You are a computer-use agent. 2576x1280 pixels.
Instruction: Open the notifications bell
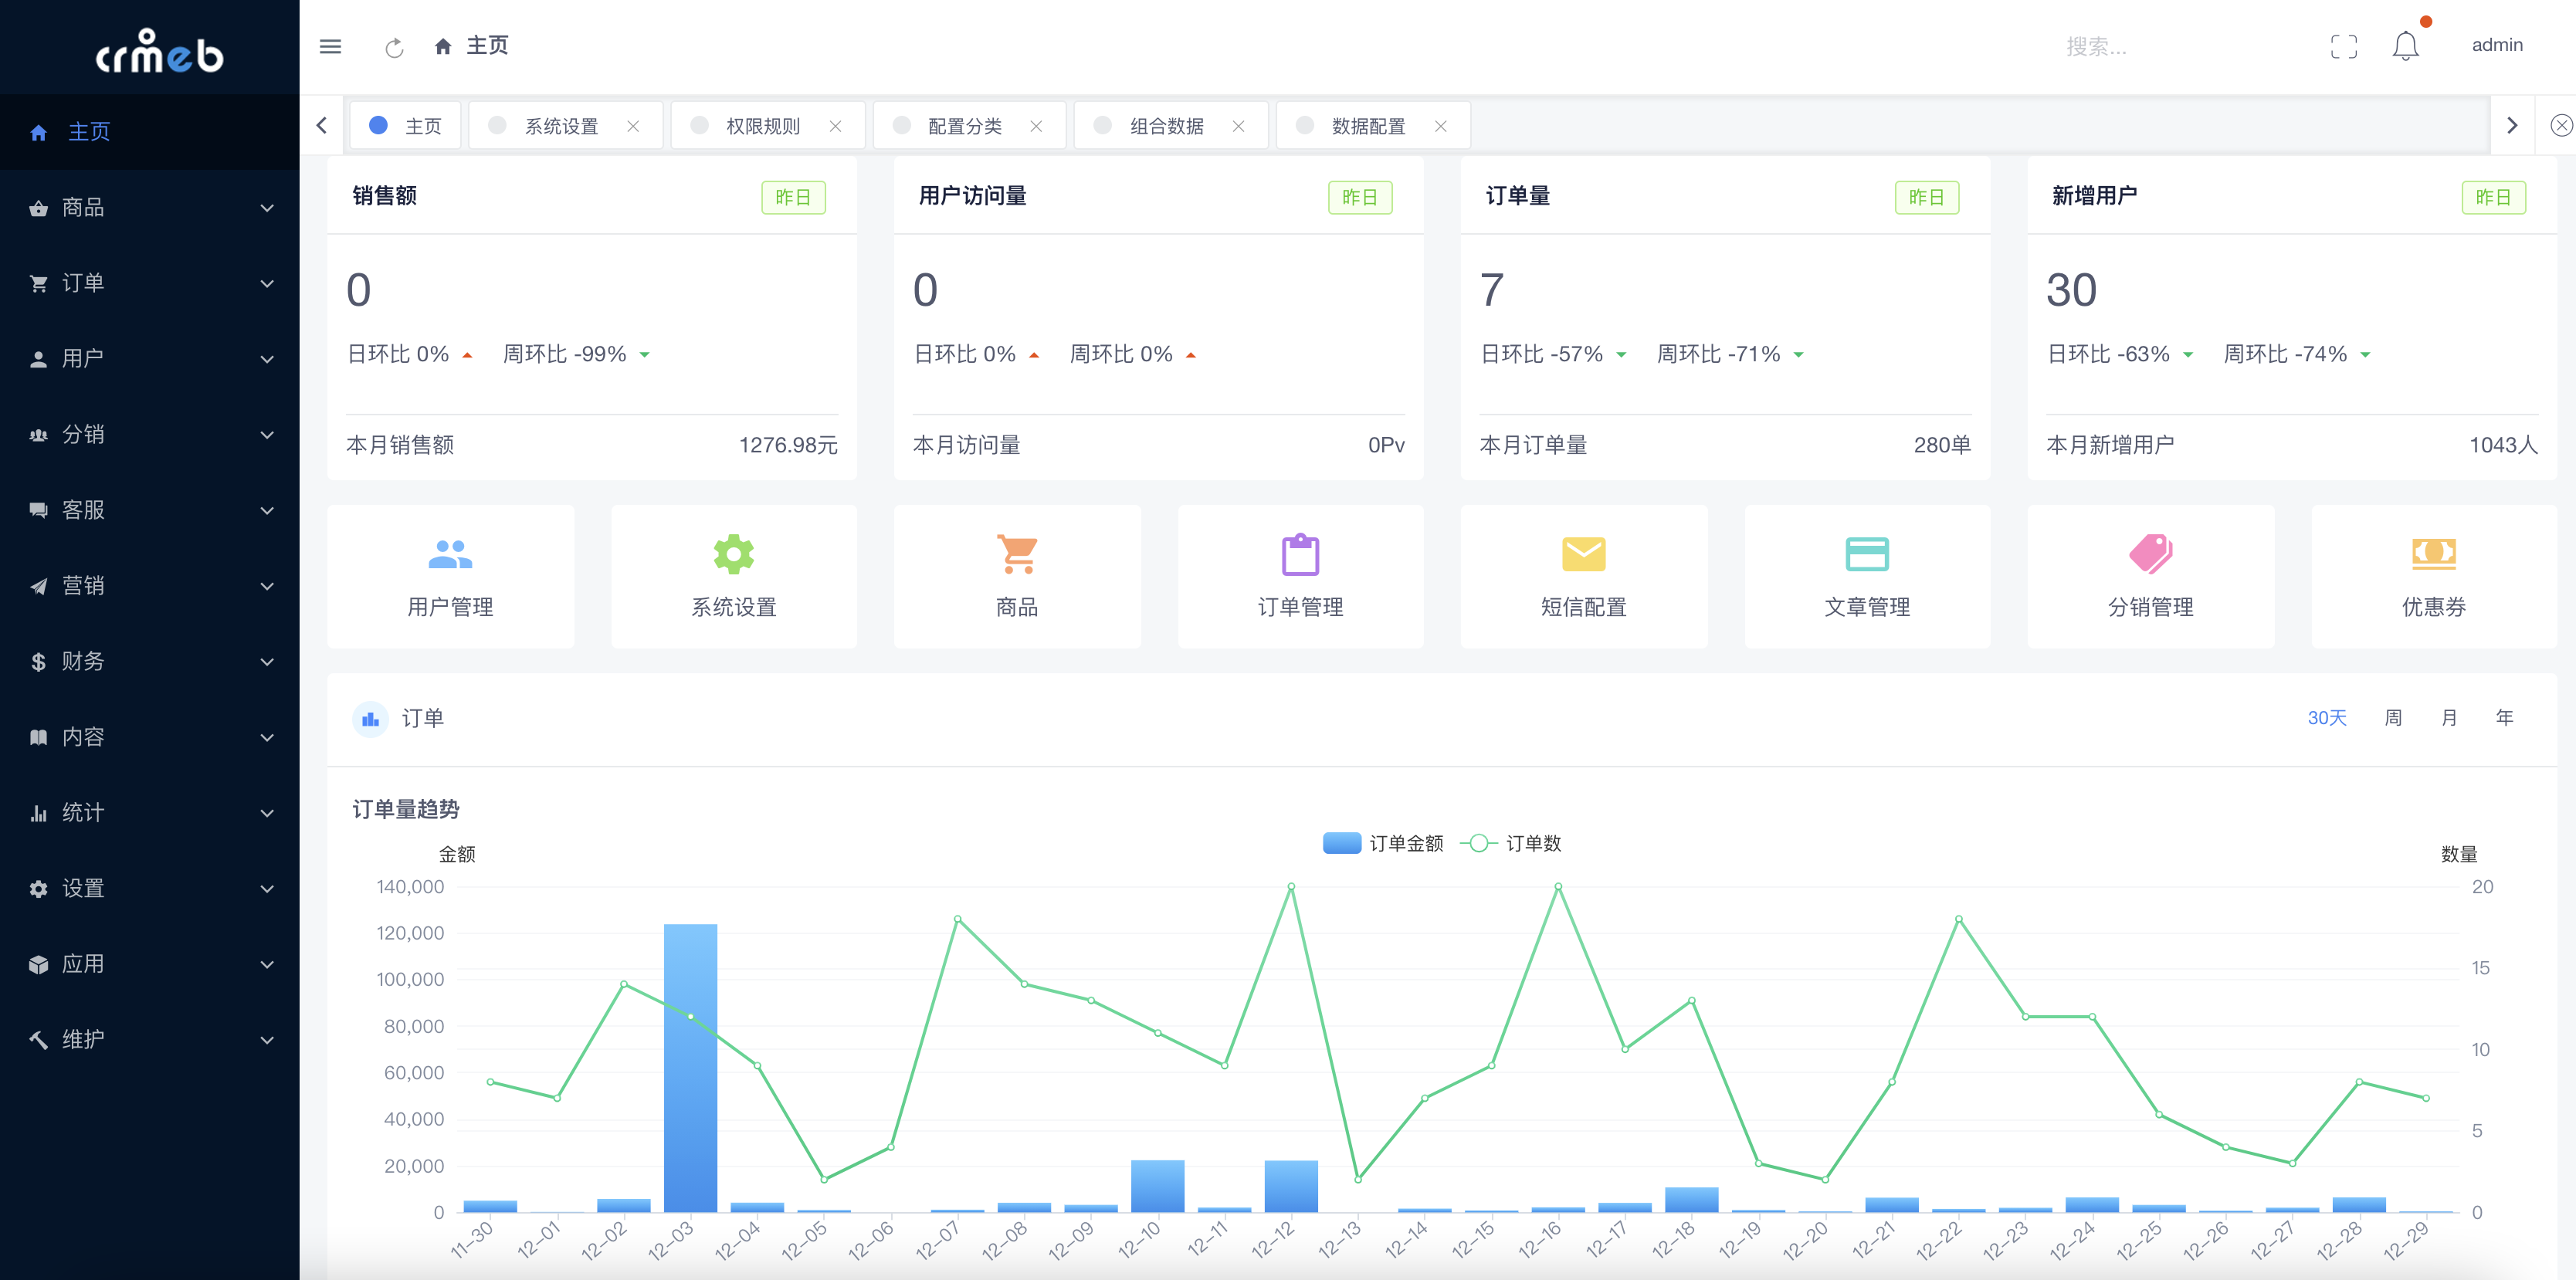[x=2405, y=46]
